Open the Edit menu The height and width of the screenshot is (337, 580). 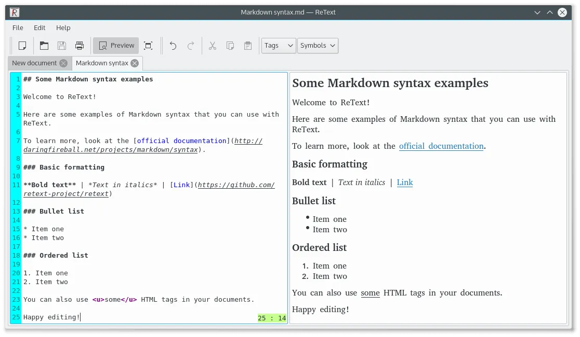pos(39,28)
